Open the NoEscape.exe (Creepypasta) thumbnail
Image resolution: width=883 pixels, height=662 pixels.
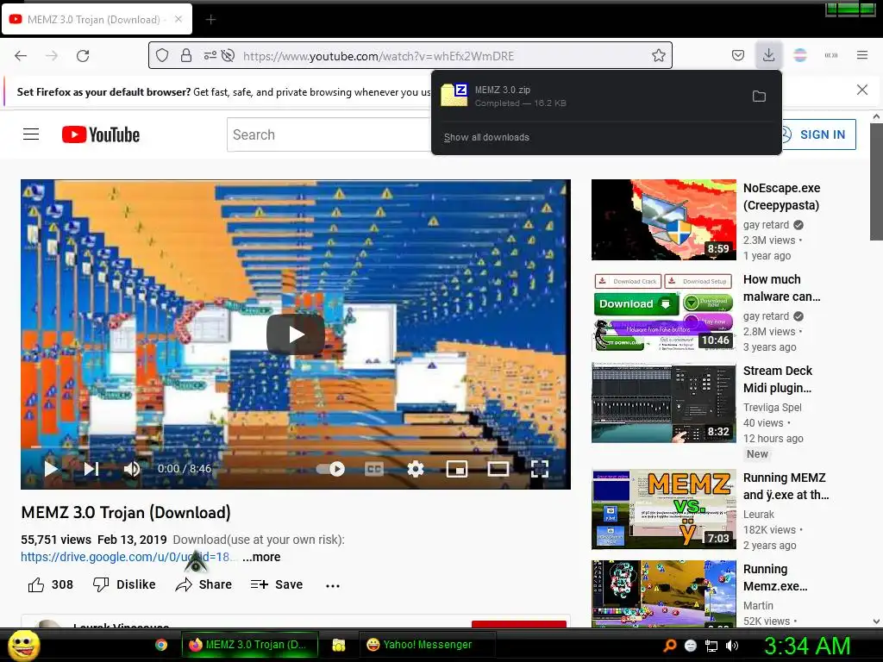[x=663, y=220]
